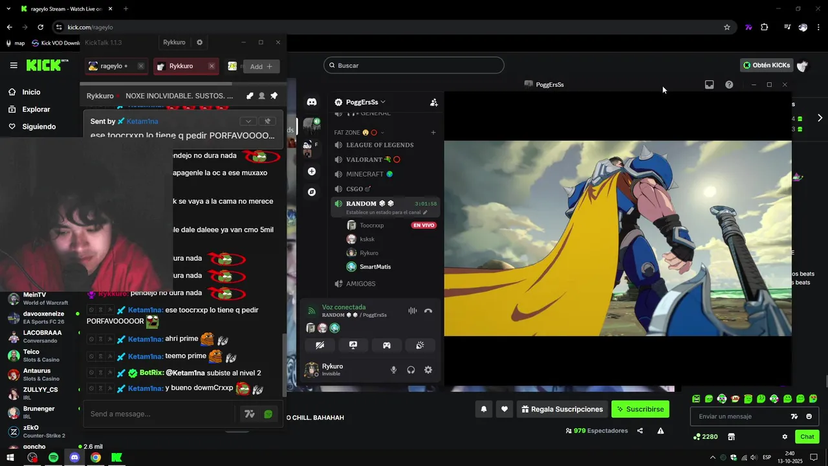Open Windows Start menu

[10, 458]
